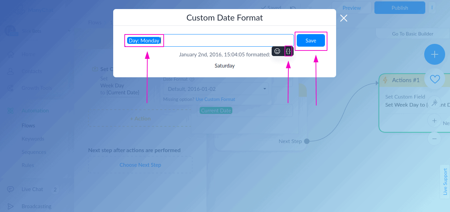This screenshot has width=450, height=212.
Task: Open the three-dot menu beside Publish
Action: click(x=432, y=8)
